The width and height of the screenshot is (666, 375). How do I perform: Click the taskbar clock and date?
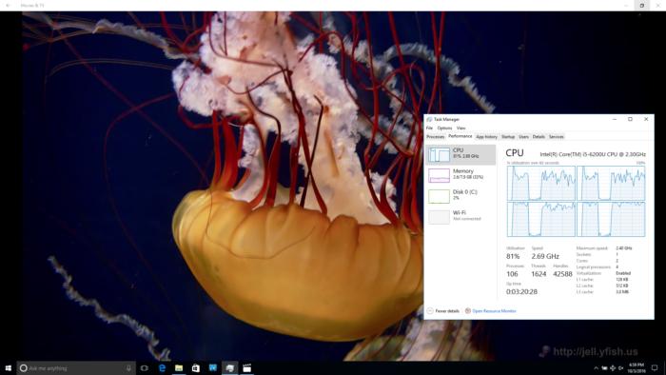[637, 367]
